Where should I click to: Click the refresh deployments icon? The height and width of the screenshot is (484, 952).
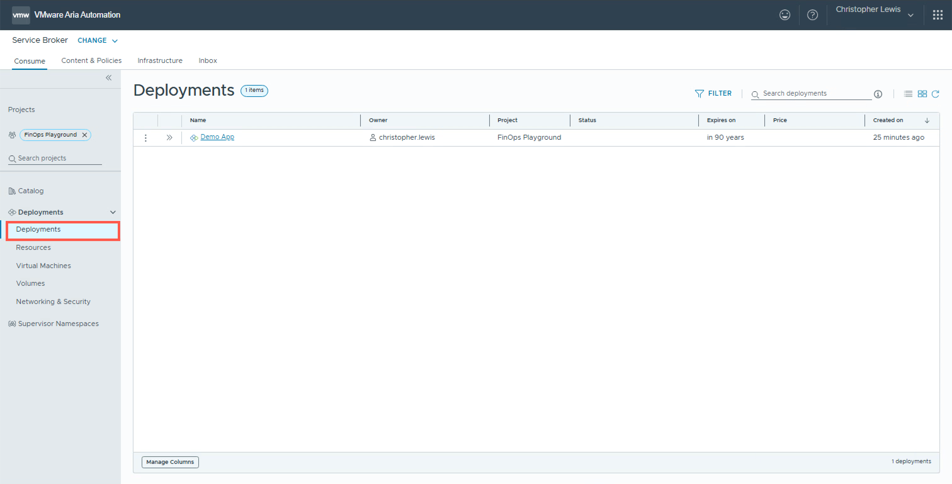[x=935, y=94]
